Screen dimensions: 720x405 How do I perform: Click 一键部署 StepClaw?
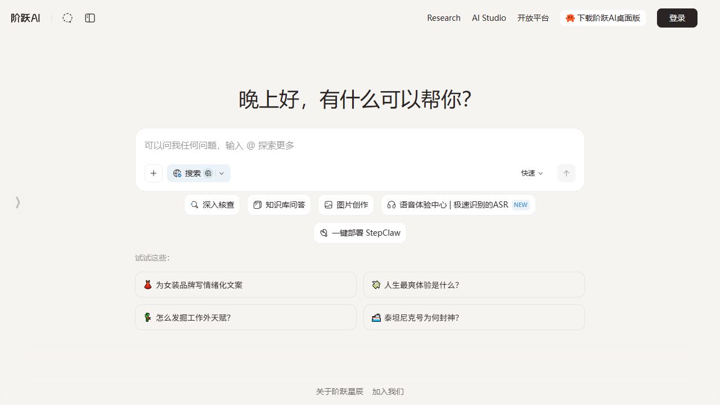point(360,233)
